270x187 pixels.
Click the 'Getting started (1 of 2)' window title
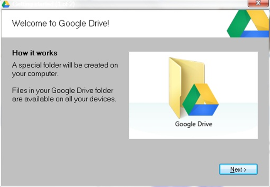44,4
